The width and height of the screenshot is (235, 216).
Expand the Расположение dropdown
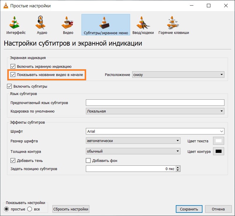point(178,75)
